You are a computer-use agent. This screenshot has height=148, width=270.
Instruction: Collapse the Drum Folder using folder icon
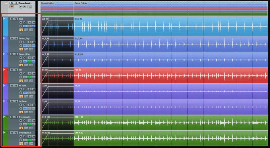[x=6, y=4]
